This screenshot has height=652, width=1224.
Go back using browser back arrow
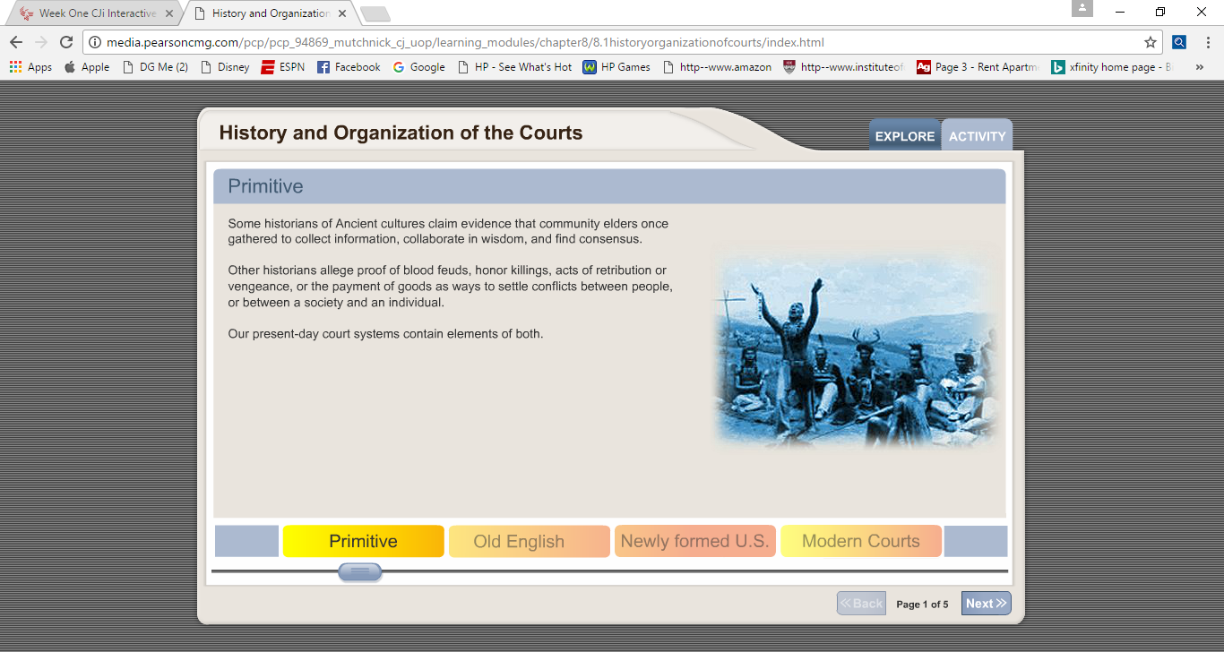[16, 42]
